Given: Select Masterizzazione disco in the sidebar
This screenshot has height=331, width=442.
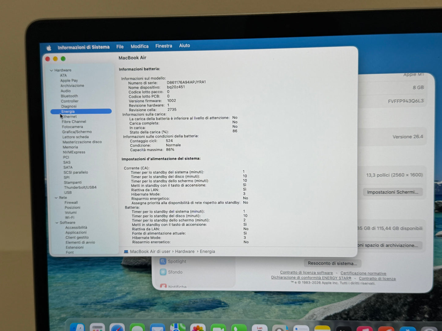Looking at the screenshot, I should (82, 142).
